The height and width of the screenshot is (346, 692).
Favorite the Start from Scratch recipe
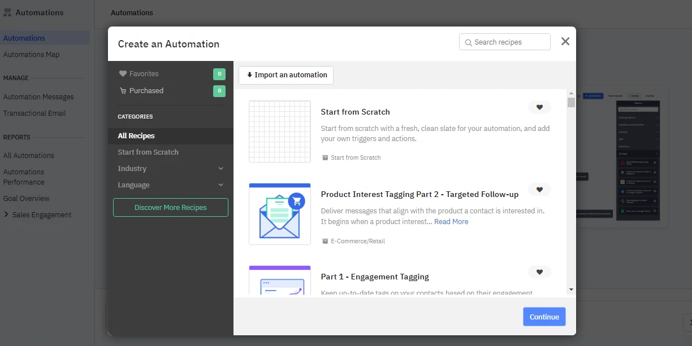pyautogui.click(x=539, y=107)
